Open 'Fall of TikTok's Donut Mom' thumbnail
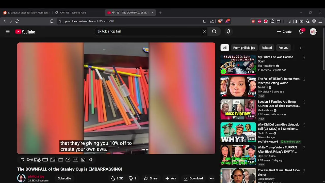Viewport: 325px width, 183px height. [238, 86]
